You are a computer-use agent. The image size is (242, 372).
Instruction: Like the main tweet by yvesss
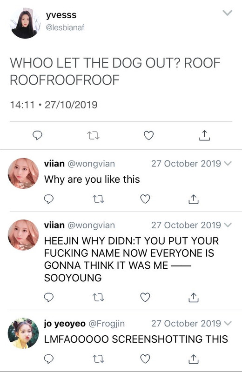(148, 135)
